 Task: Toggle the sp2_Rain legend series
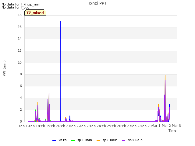107,140
